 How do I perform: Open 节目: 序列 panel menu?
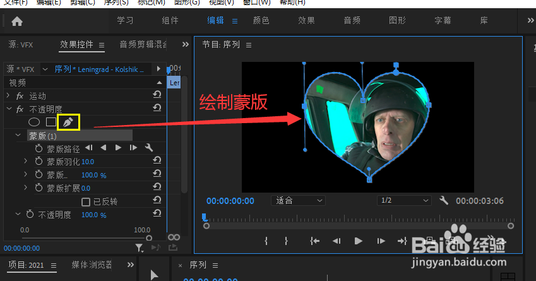[249, 45]
